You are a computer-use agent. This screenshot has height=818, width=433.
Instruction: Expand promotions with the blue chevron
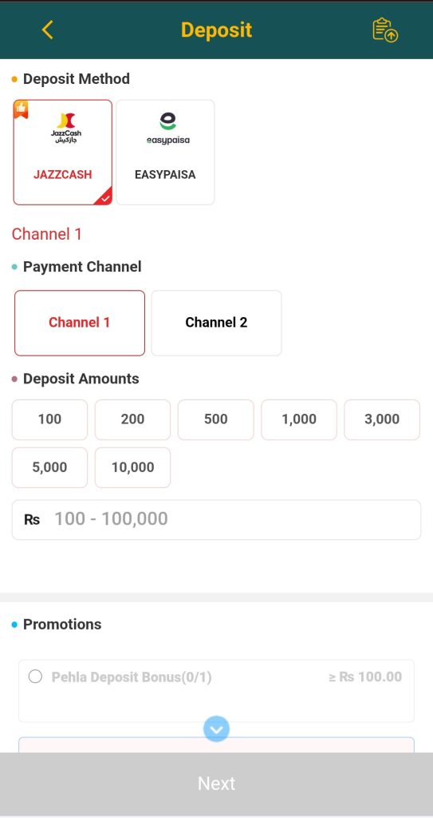click(216, 729)
